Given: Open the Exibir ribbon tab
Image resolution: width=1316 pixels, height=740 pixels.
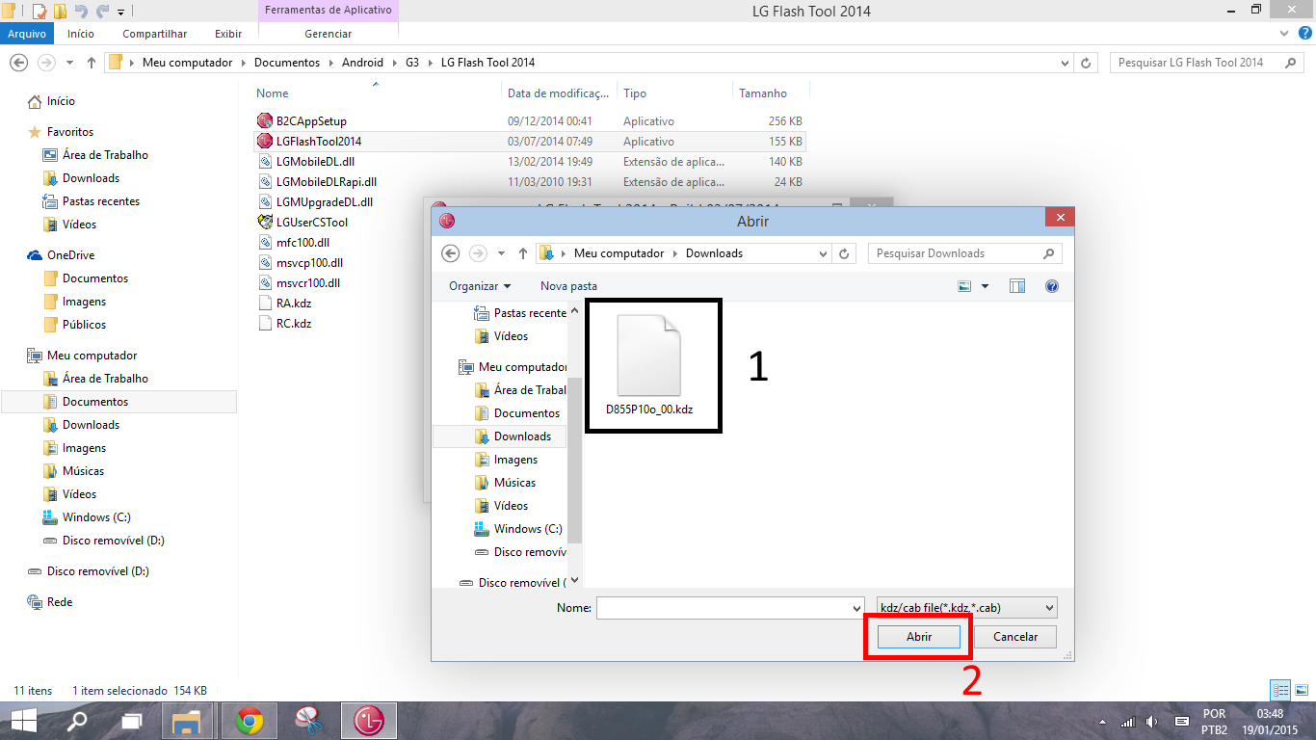Looking at the screenshot, I should [228, 34].
